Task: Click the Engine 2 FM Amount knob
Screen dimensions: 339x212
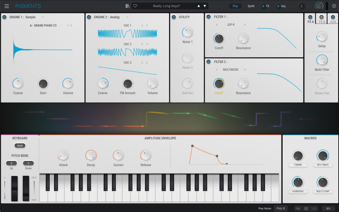Action: [128, 84]
